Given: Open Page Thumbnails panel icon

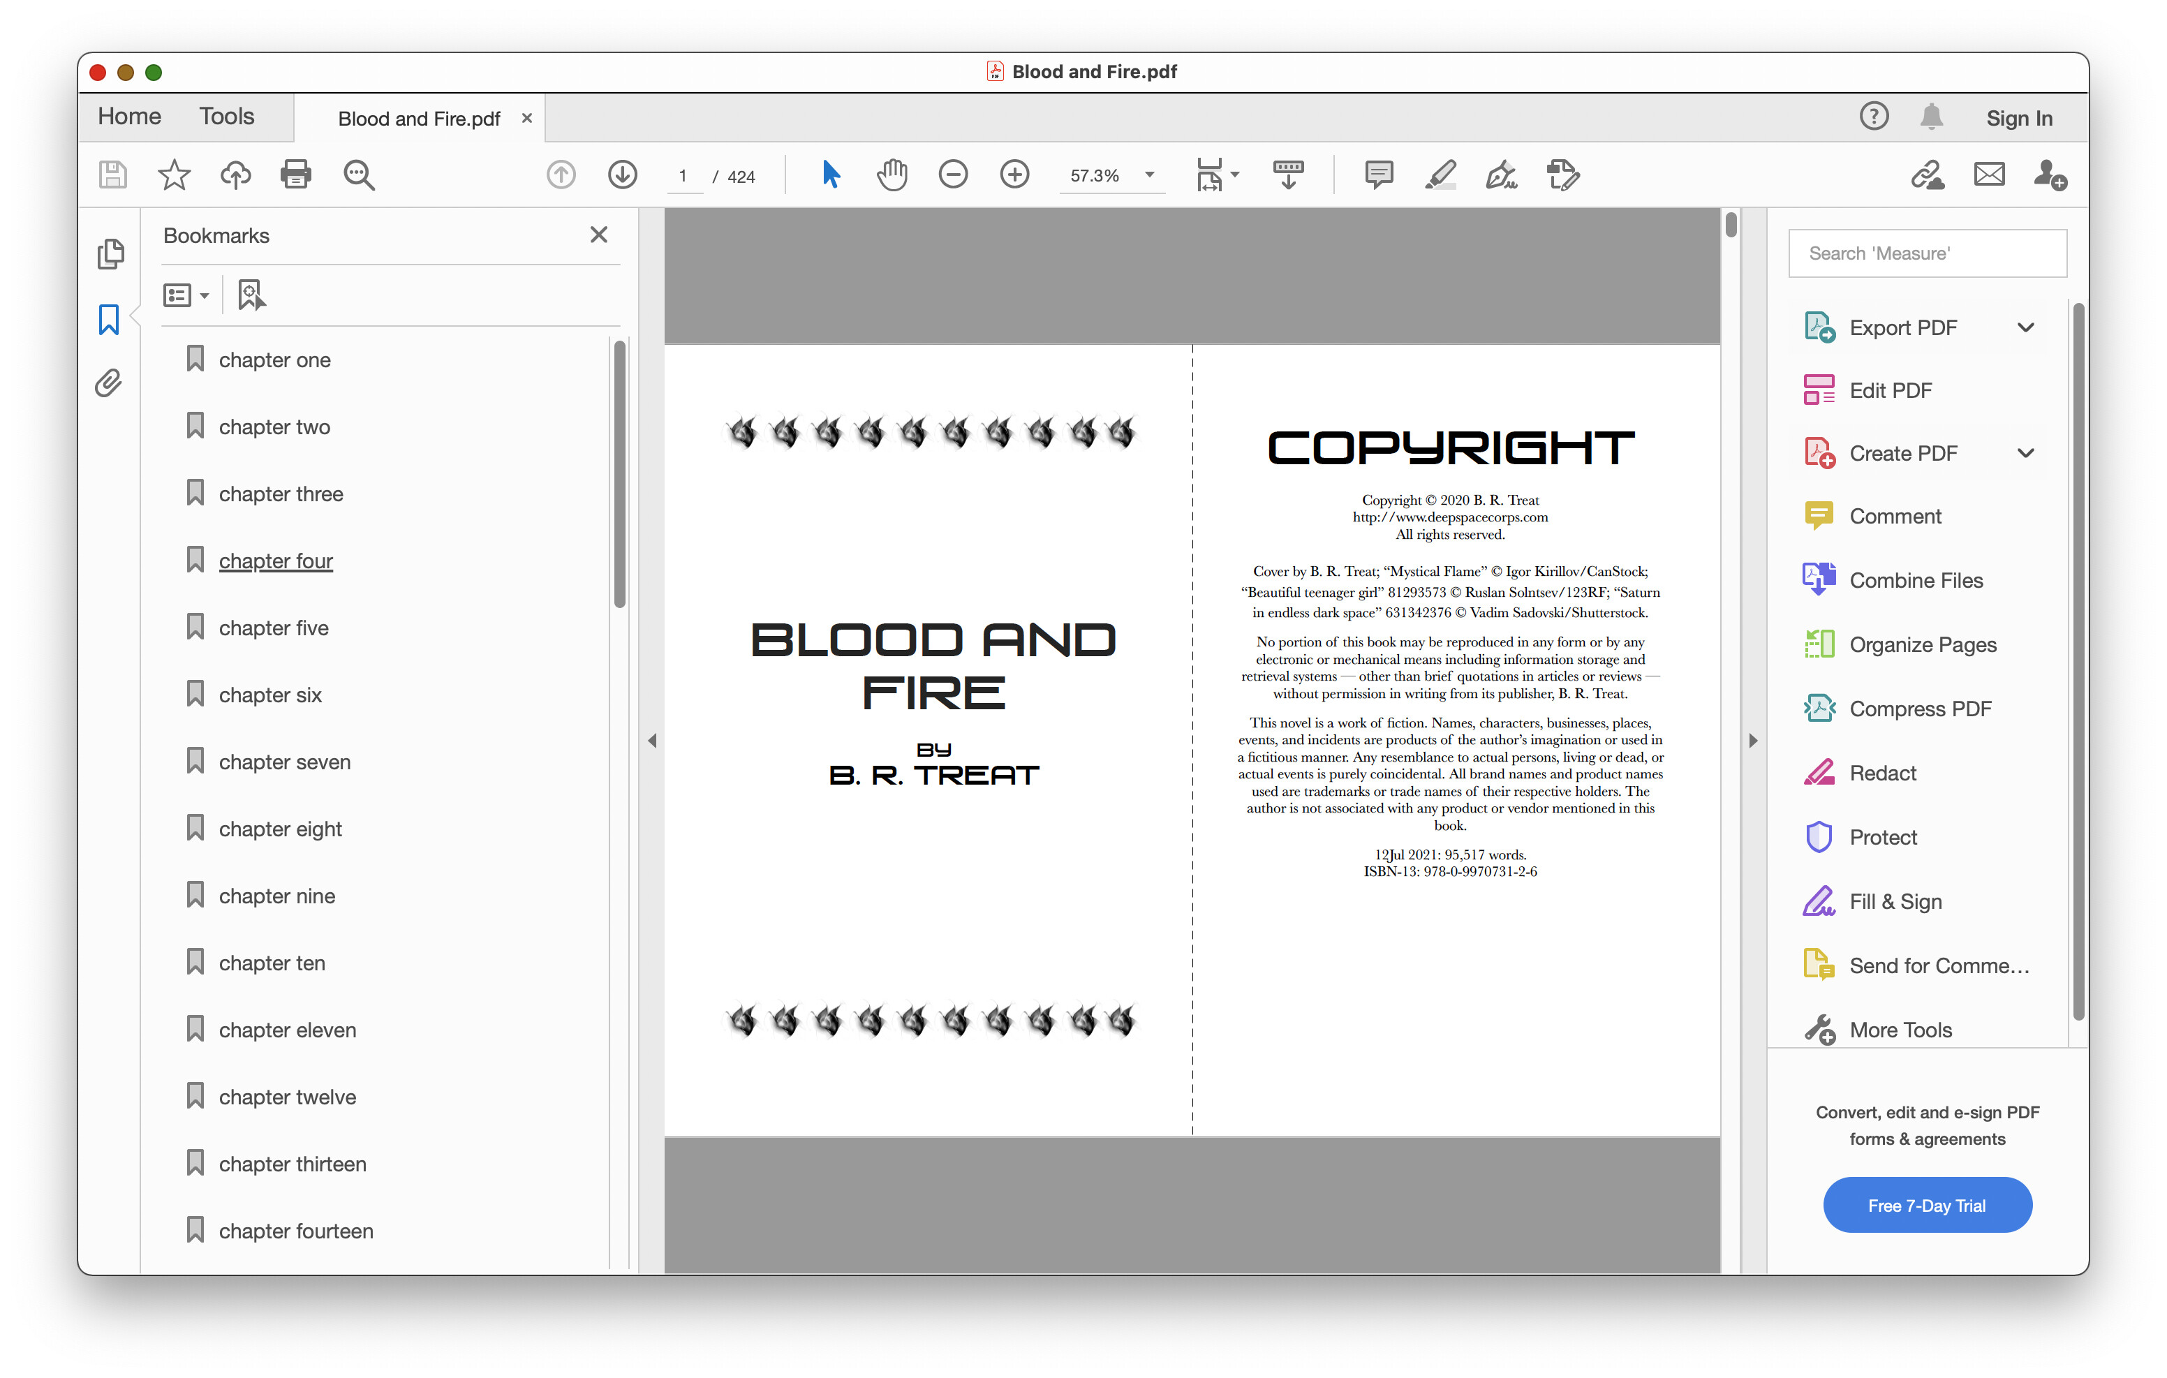Looking at the screenshot, I should click(x=110, y=254).
